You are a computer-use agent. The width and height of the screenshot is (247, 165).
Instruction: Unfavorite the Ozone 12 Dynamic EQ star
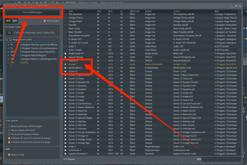pos(65,82)
